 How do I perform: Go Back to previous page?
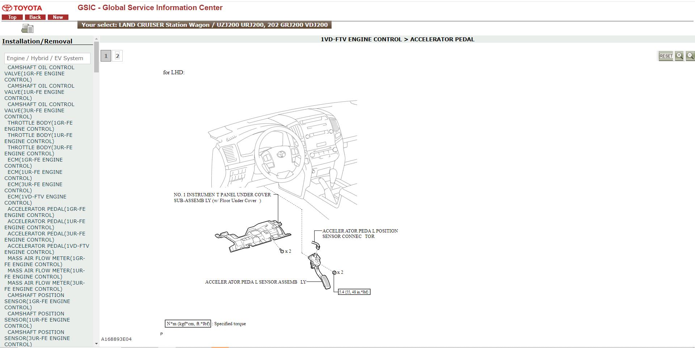35,17
